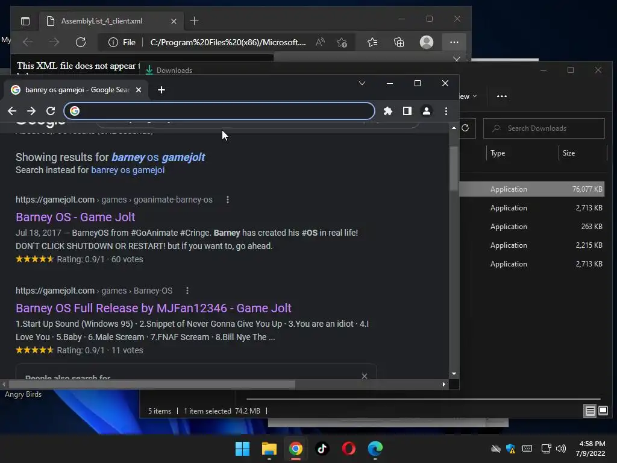This screenshot has height=463, width=617.
Task: Open options for the Barney-OS result
Action: click(x=187, y=291)
